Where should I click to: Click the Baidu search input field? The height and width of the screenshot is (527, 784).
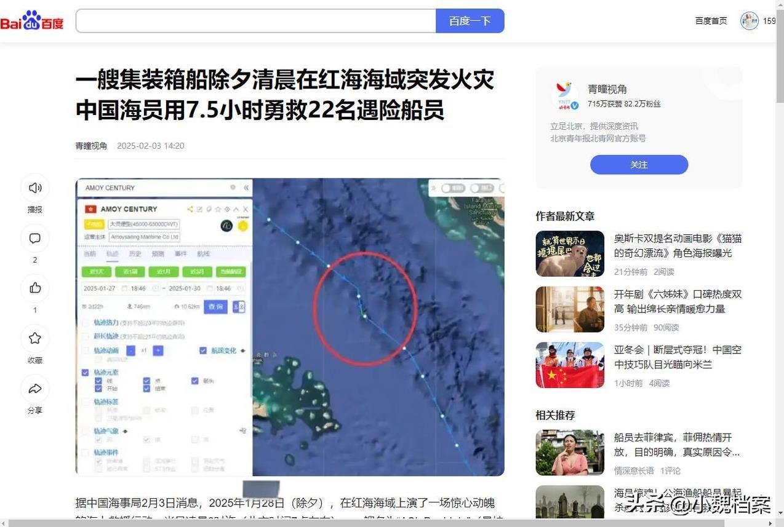click(x=256, y=21)
